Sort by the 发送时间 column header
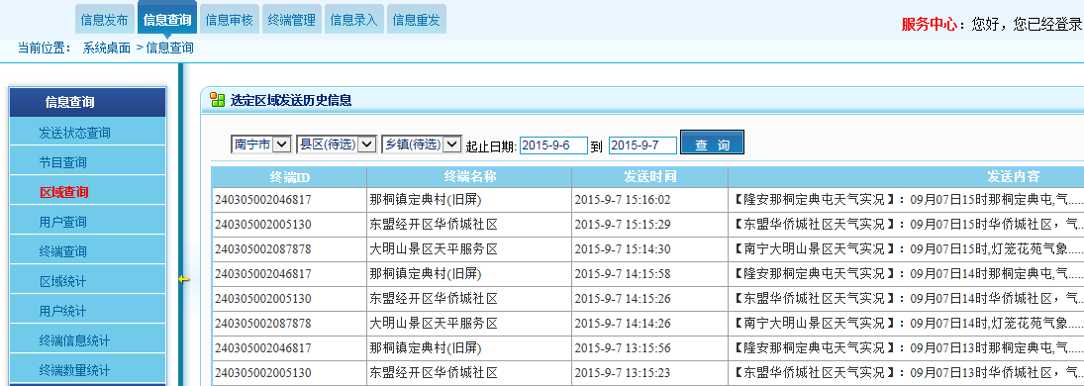 (649, 176)
